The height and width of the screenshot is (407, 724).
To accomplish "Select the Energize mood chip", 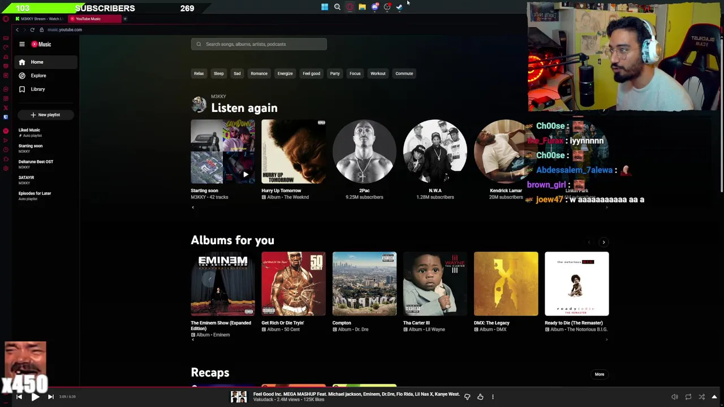I will coord(285,73).
